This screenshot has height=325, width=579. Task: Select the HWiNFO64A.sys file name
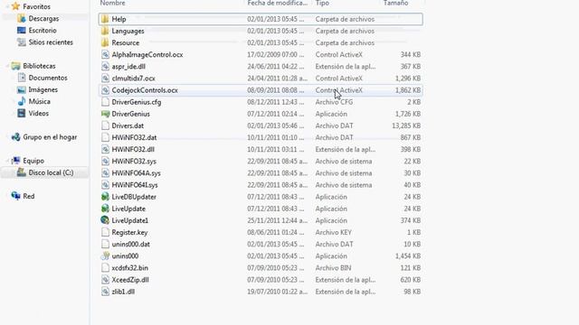click(x=136, y=172)
